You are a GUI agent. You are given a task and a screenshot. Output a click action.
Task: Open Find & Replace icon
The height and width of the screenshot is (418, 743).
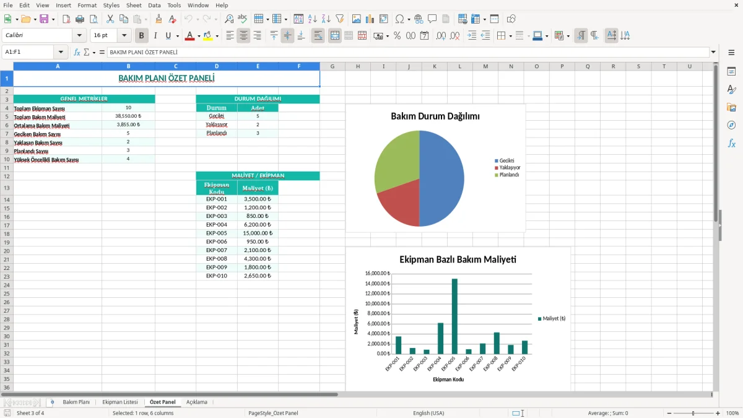[x=229, y=19]
